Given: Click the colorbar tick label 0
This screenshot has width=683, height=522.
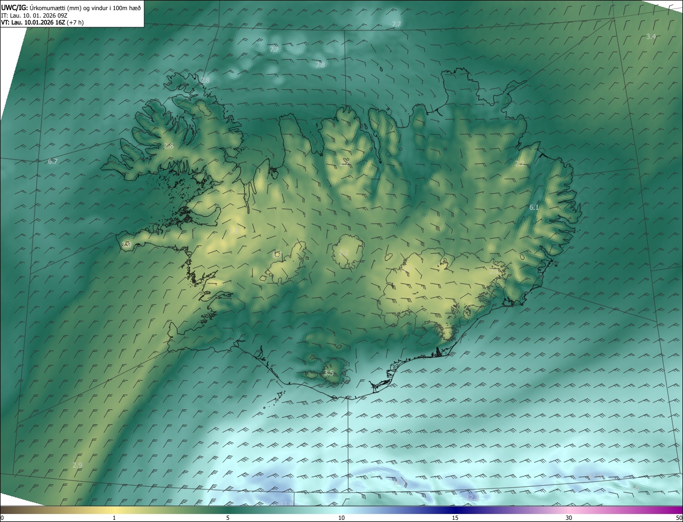Looking at the screenshot, I should (x=2, y=518).
